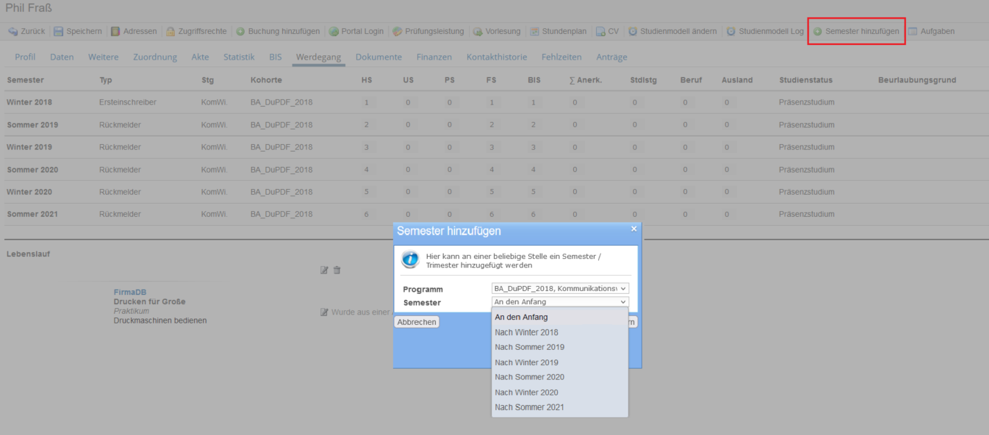Open the Dokumente tab
Screen dimensions: 989x435
[x=378, y=57]
